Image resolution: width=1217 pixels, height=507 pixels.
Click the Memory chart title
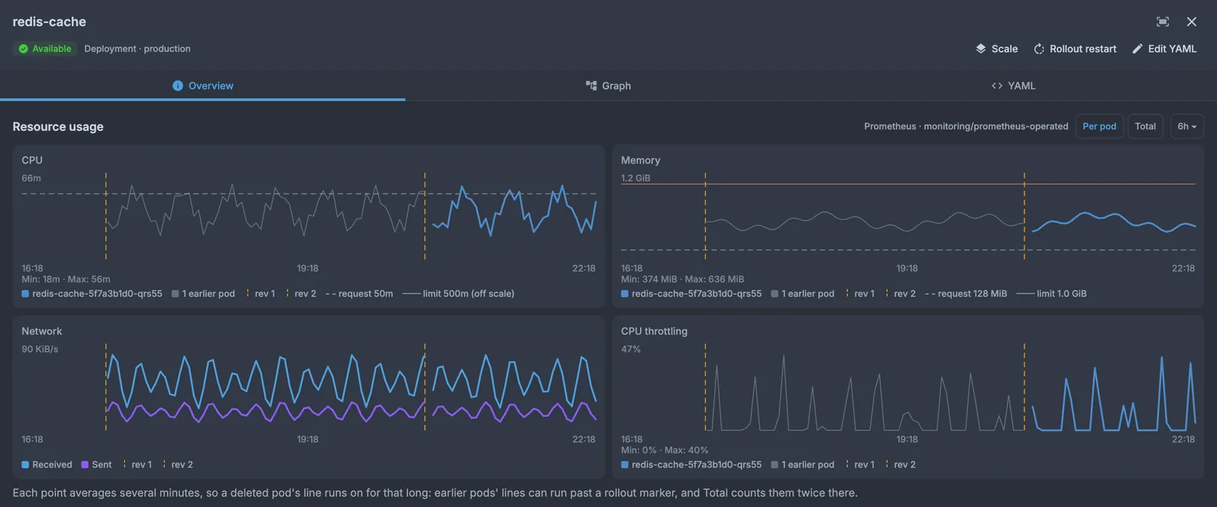pos(640,160)
